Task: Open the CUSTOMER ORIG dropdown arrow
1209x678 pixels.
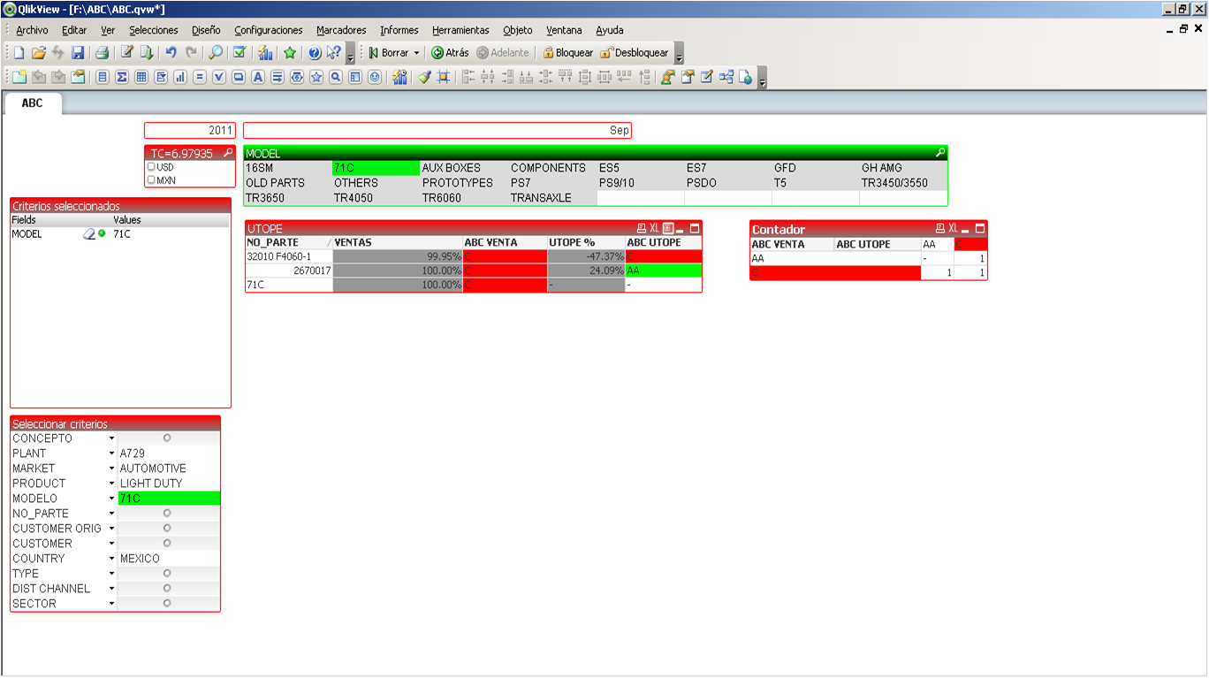Action: (x=111, y=529)
